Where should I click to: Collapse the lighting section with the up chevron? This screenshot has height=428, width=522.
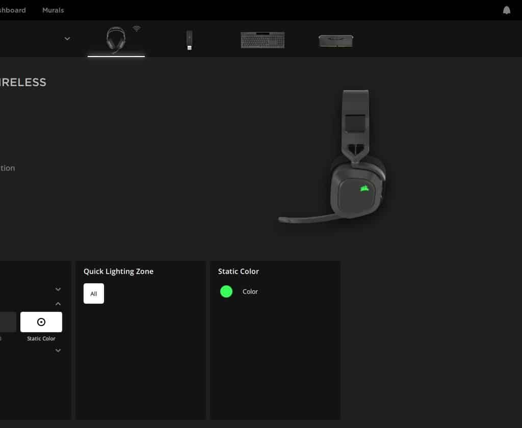point(58,304)
